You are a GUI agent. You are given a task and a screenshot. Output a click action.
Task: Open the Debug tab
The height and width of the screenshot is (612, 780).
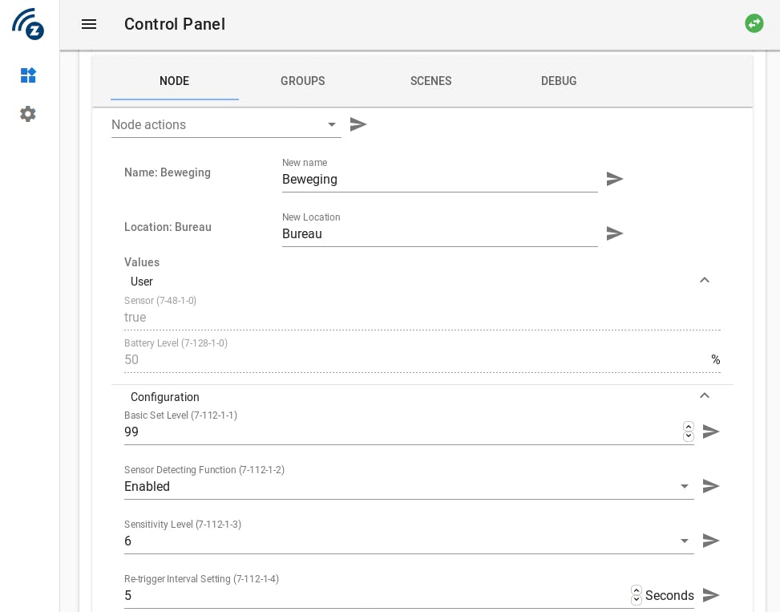click(x=559, y=81)
